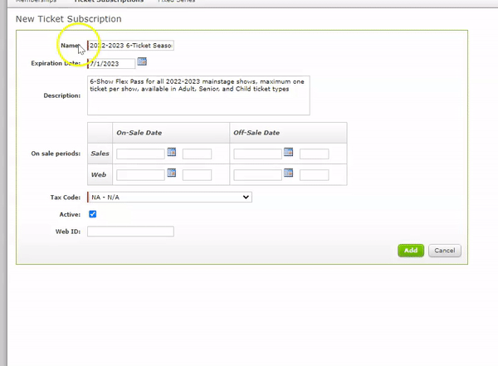The width and height of the screenshot is (498, 366).
Task: Click the New Ticket Subscription heading
Action: click(69, 19)
